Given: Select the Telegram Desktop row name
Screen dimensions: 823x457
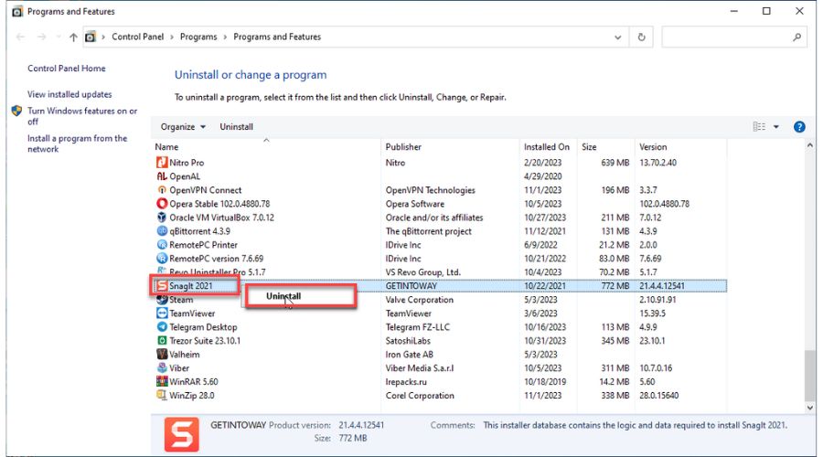Looking at the screenshot, I should point(203,327).
